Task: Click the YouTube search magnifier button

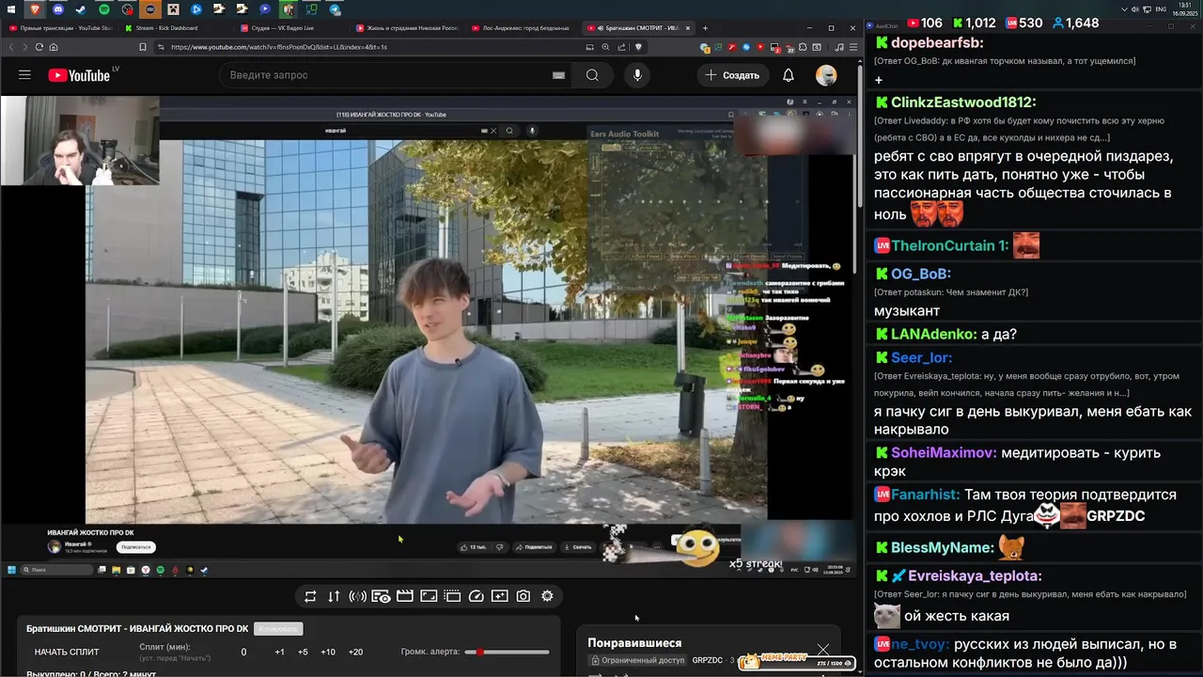Action: coord(592,75)
